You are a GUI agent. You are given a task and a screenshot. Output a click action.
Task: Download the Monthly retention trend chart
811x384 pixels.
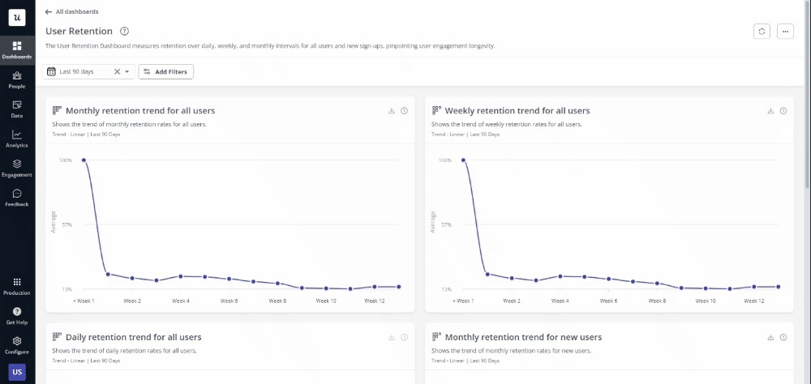(x=392, y=111)
